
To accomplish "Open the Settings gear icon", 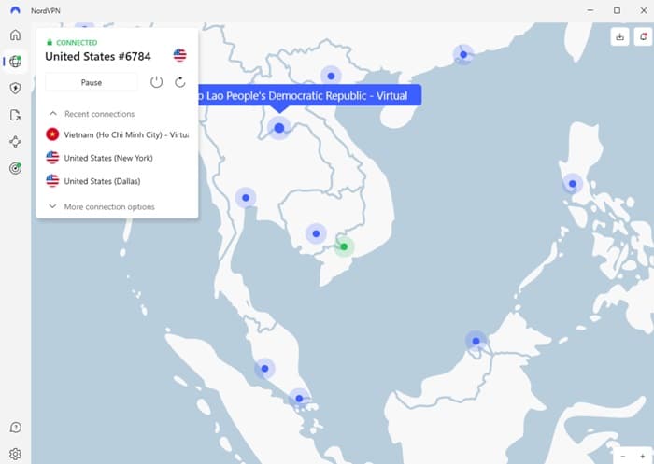I will pyautogui.click(x=16, y=454).
